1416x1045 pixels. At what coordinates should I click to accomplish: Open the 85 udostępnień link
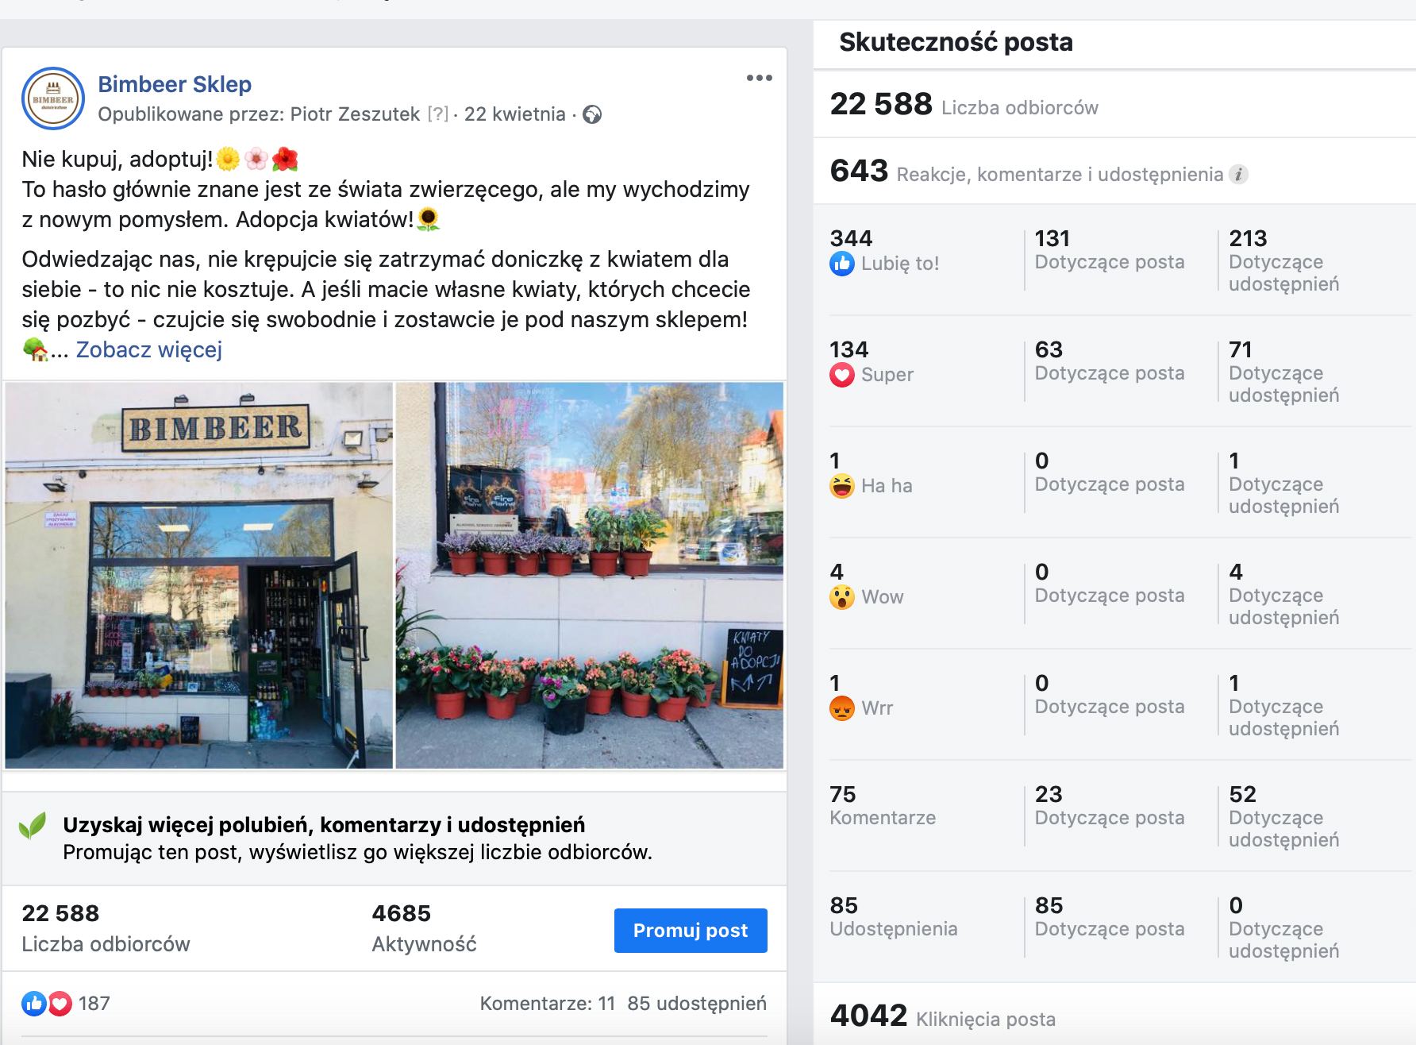tap(697, 1004)
